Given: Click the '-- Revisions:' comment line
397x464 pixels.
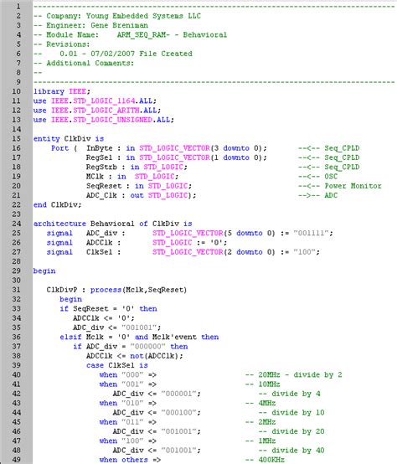Looking at the screenshot, I should [x=61, y=44].
